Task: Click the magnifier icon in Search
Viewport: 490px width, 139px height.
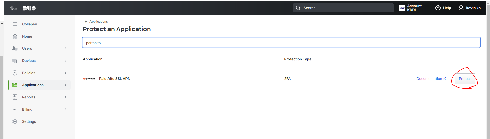Action: [x=298, y=8]
